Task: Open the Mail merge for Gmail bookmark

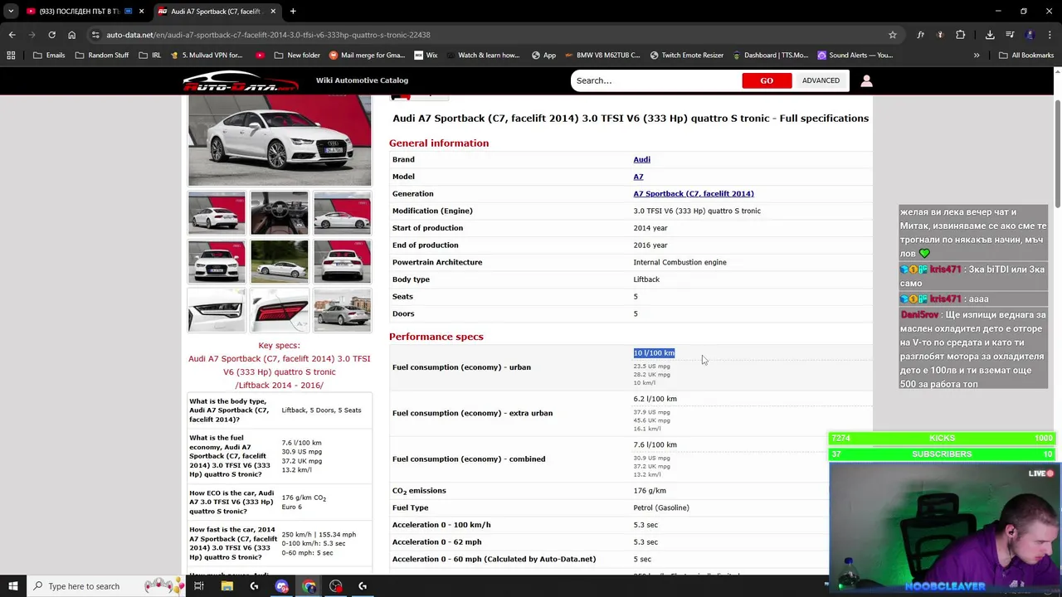Action: pyautogui.click(x=367, y=56)
